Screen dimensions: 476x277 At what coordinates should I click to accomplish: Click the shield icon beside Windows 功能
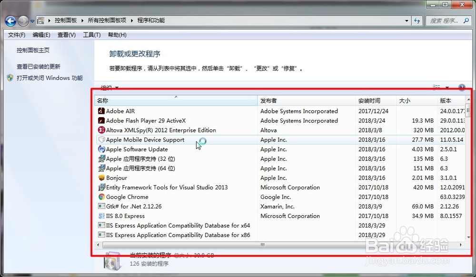(10, 78)
